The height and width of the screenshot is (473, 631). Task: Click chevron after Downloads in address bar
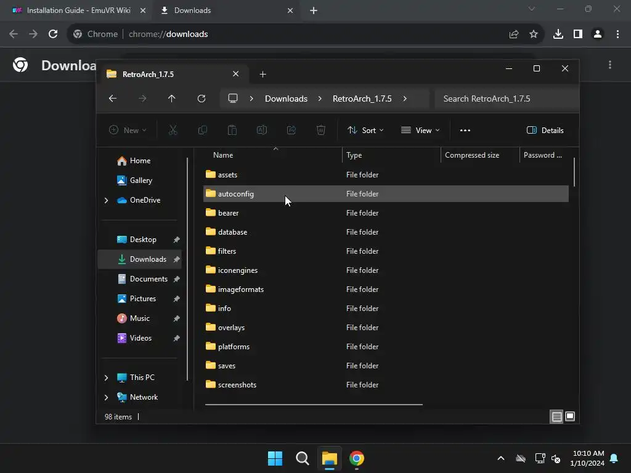click(x=320, y=99)
